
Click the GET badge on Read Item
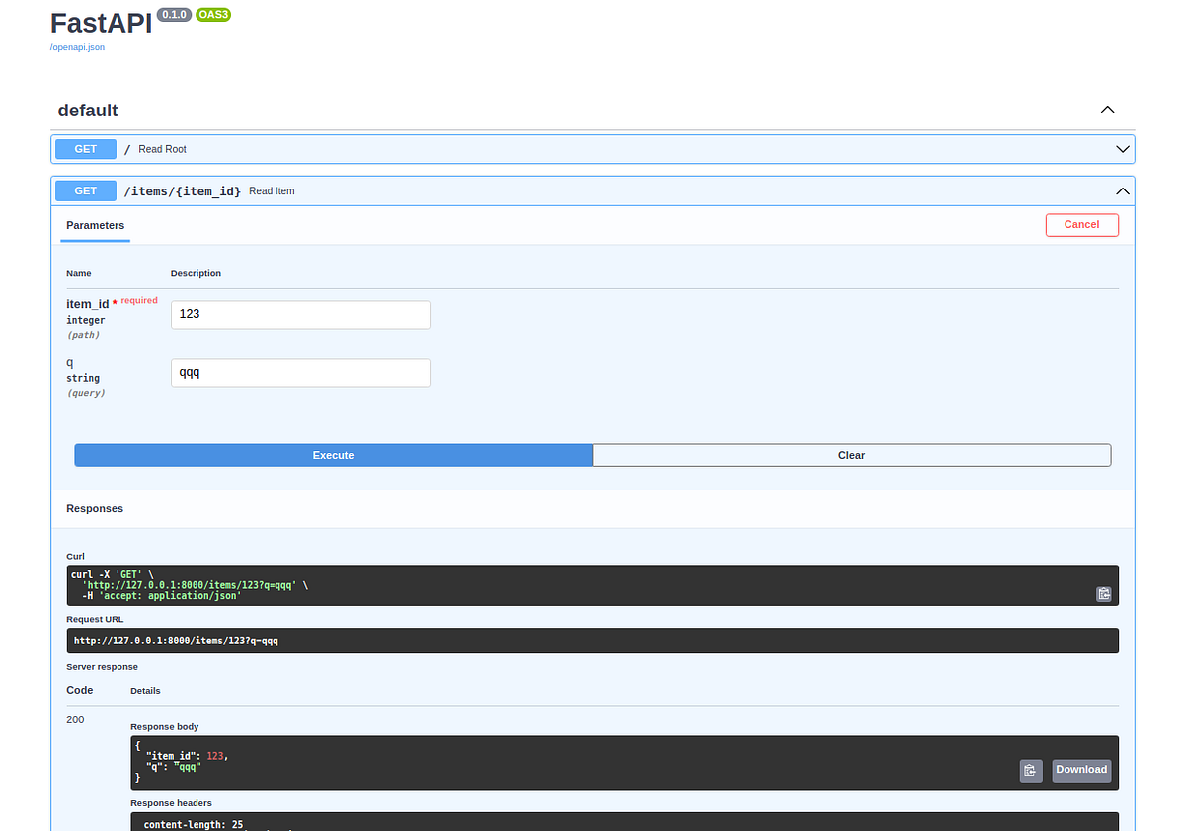(x=85, y=190)
